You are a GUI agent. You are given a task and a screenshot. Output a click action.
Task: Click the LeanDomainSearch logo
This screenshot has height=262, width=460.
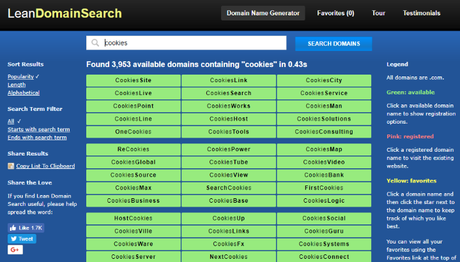point(65,13)
